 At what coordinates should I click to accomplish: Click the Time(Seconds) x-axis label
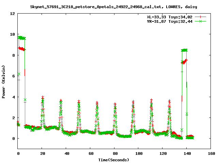[114, 160]
